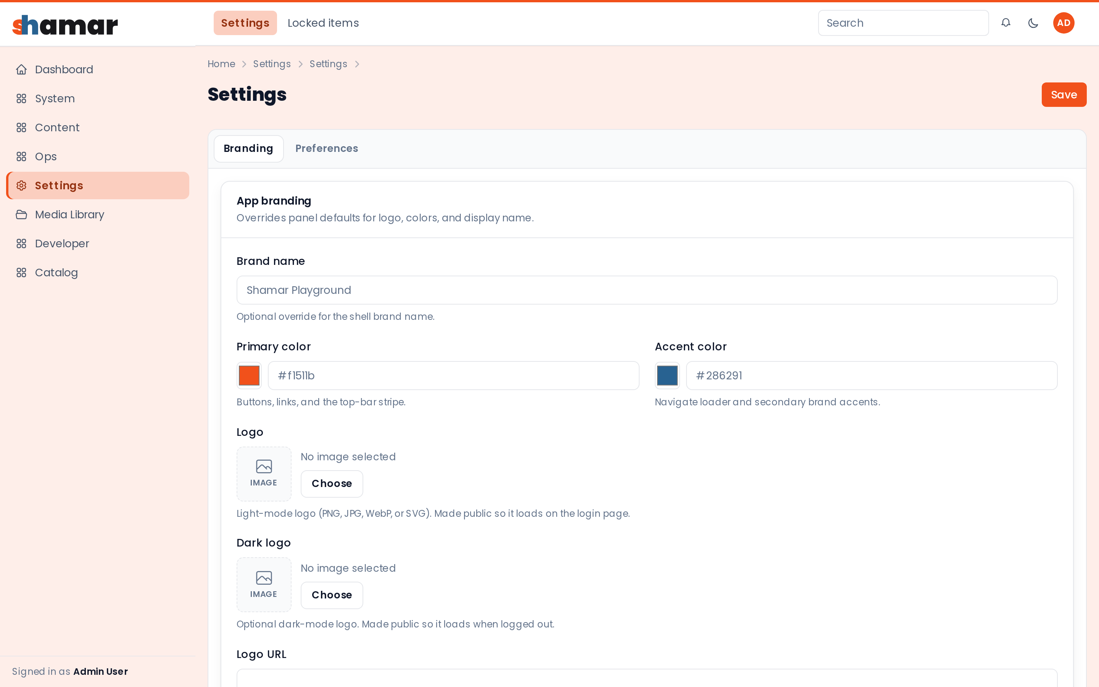Open the Accent color swatch picker
The image size is (1099, 687).
(x=667, y=376)
